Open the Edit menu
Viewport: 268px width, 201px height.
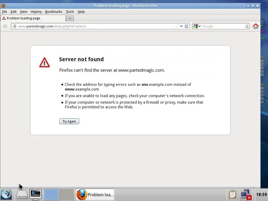[14, 12]
